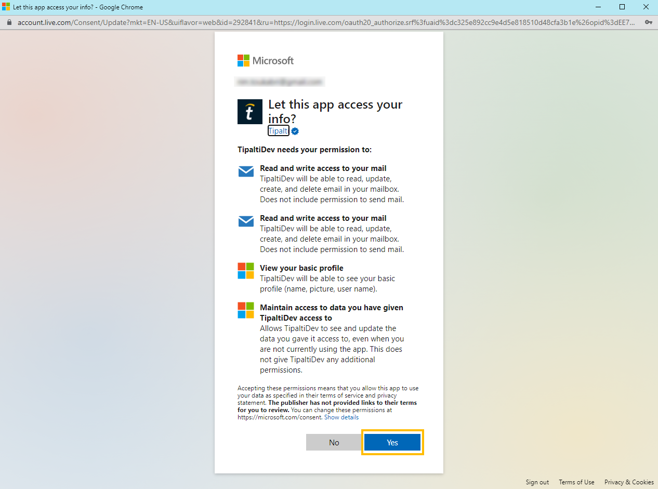This screenshot has width=658, height=489.
Task: Click the second mail envelope icon
Action: click(x=246, y=221)
